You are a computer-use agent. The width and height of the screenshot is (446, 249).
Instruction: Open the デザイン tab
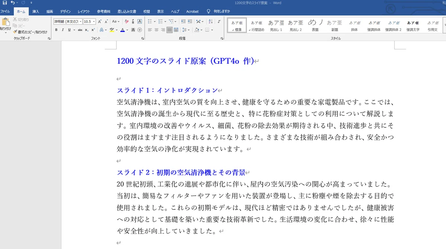(65, 11)
